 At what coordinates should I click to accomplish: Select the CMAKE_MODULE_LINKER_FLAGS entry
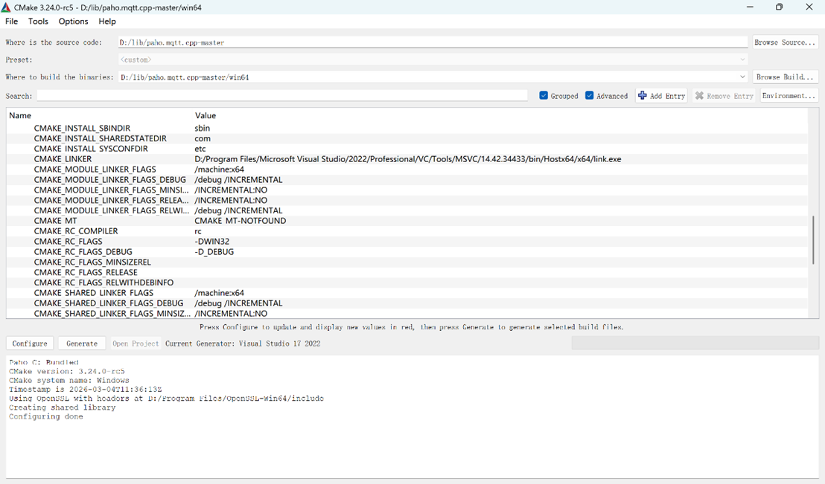click(95, 170)
